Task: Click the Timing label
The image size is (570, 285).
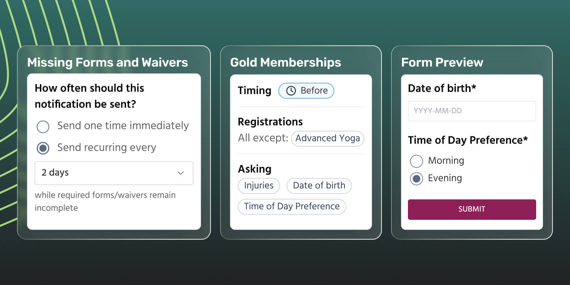Action: pos(254,90)
